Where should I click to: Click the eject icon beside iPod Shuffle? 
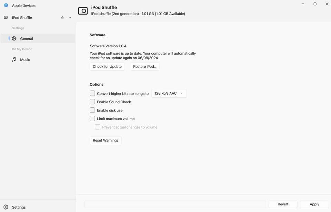[x=62, y=18]
